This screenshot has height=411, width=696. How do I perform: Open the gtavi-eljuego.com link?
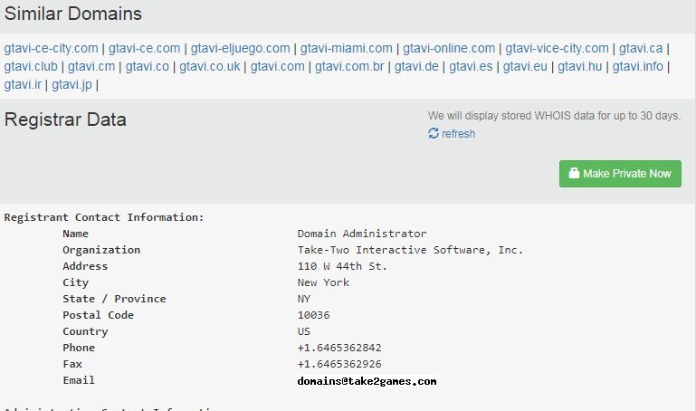(x=240, y=48)
